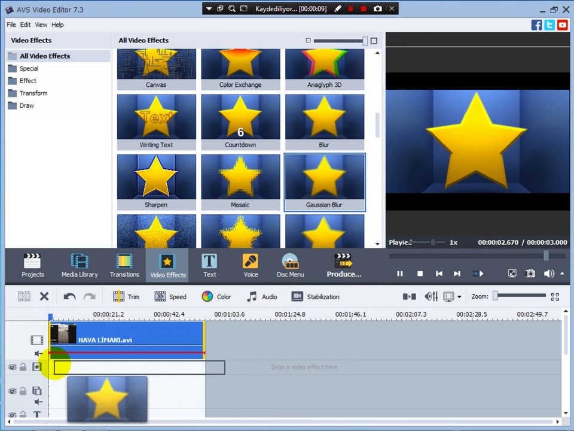Click the Redo arrow

(89, 296)
